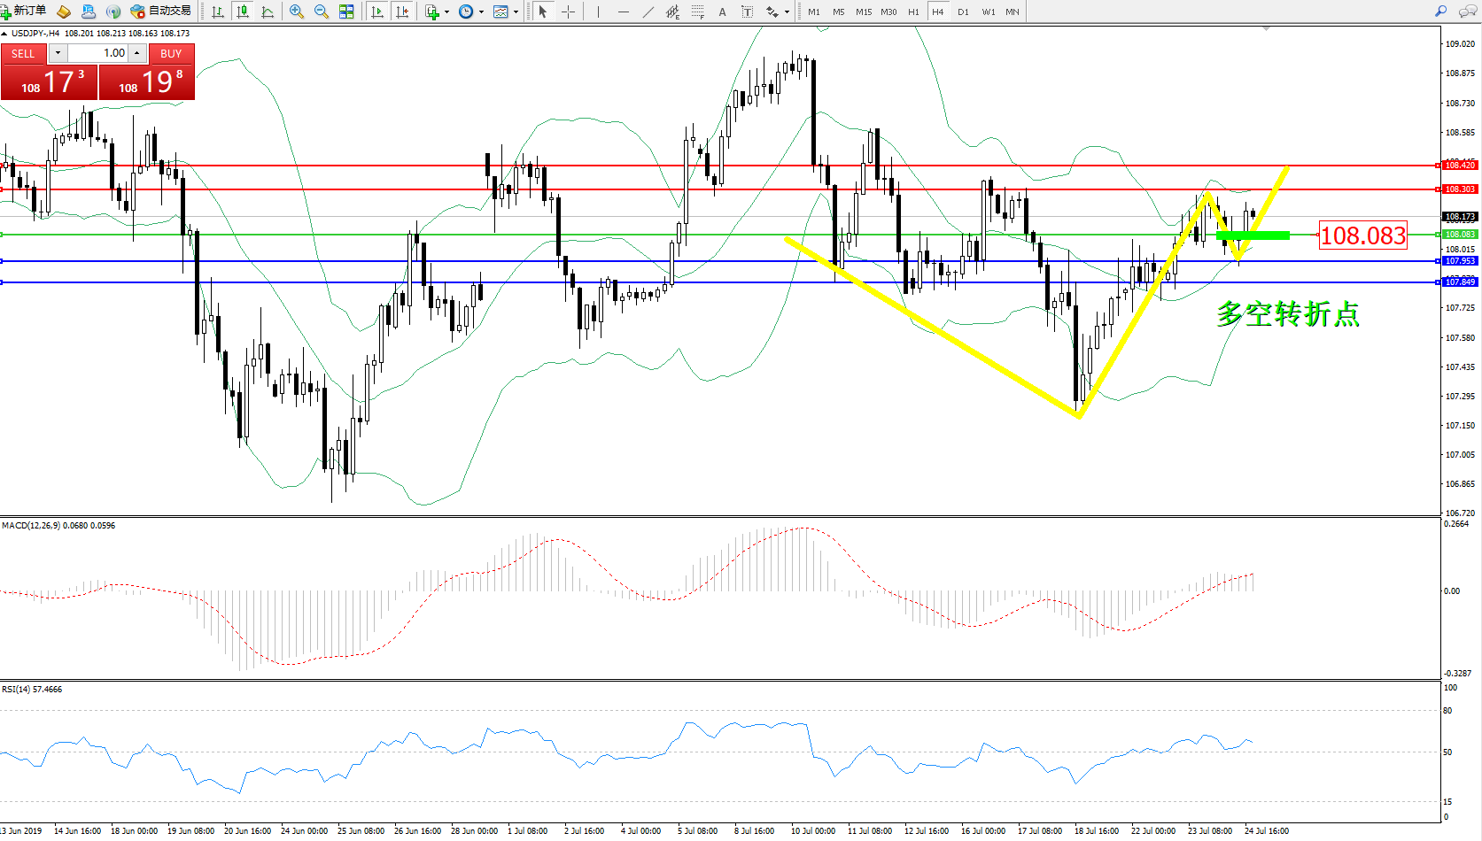
Task: Switch chart to candlestick mode
Action: 242,12
